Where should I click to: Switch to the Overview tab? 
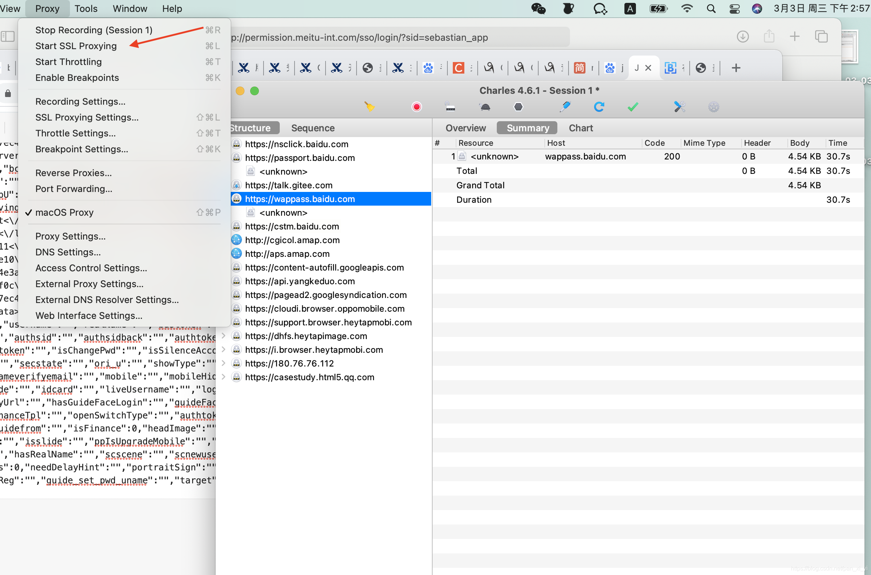(x=465, y=128)
